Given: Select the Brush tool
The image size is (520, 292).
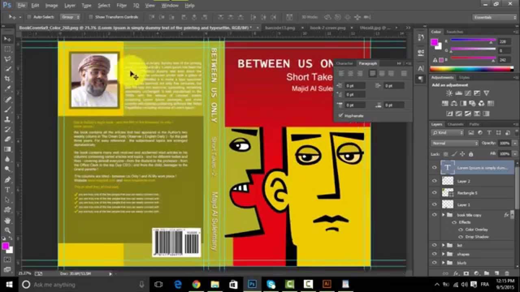Looking at the screenshot, I should point(7,109).
